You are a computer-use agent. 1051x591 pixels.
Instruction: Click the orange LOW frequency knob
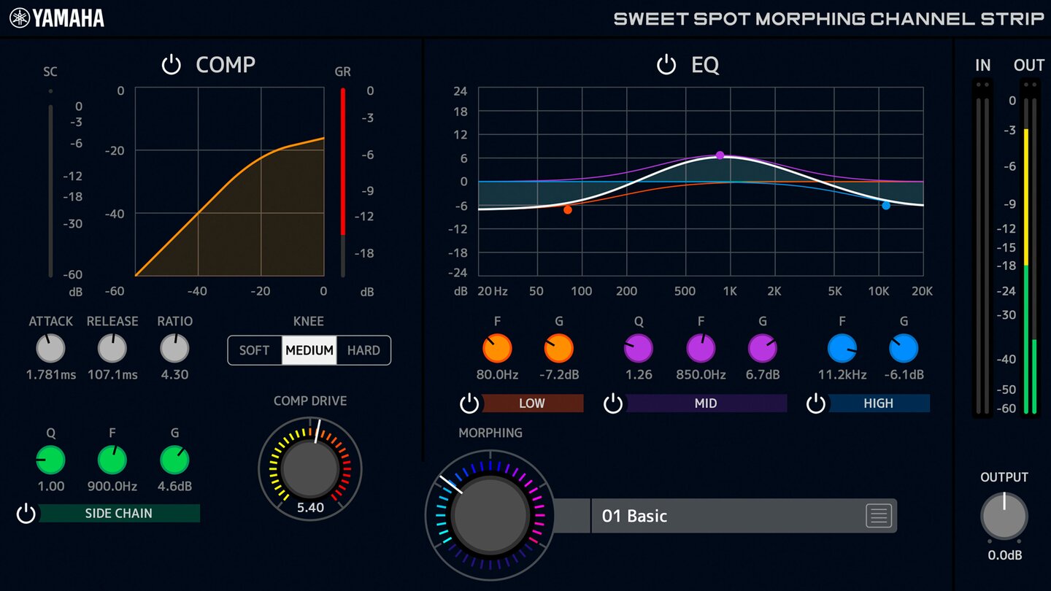[497, 349]
